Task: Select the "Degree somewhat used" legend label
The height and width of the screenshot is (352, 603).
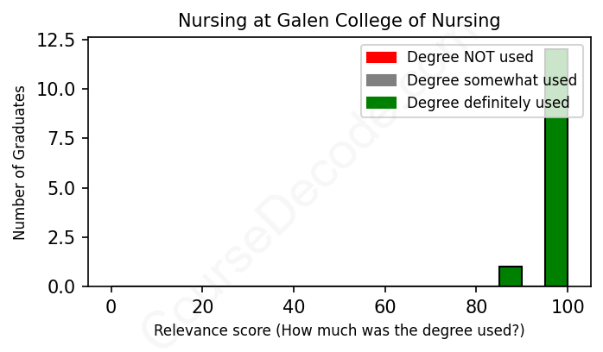Action: 492,80
